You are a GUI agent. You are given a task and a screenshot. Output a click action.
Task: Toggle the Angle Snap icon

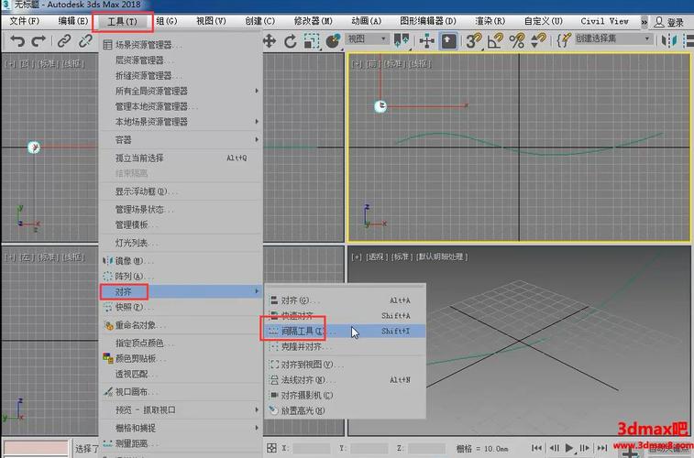pos(495,41)
